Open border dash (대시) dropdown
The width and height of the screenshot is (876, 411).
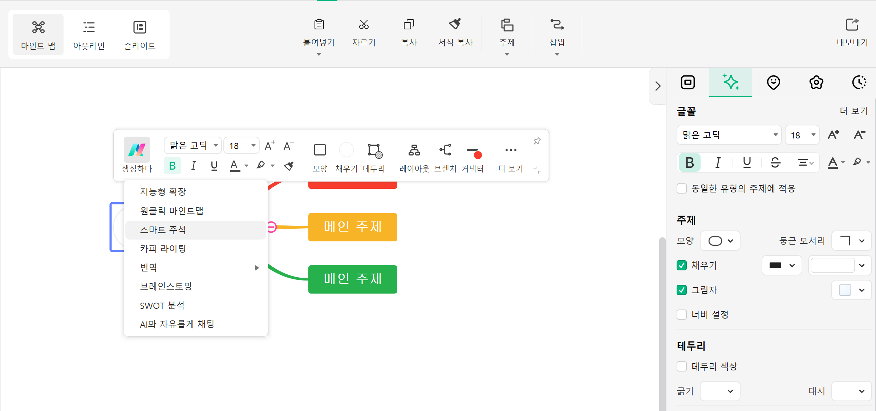[852, 391]
